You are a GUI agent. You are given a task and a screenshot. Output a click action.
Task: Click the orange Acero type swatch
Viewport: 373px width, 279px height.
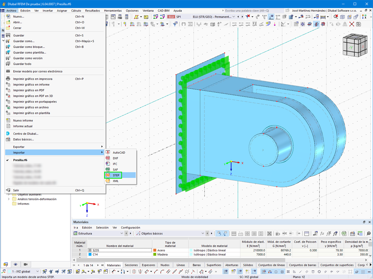coord(155,250)
